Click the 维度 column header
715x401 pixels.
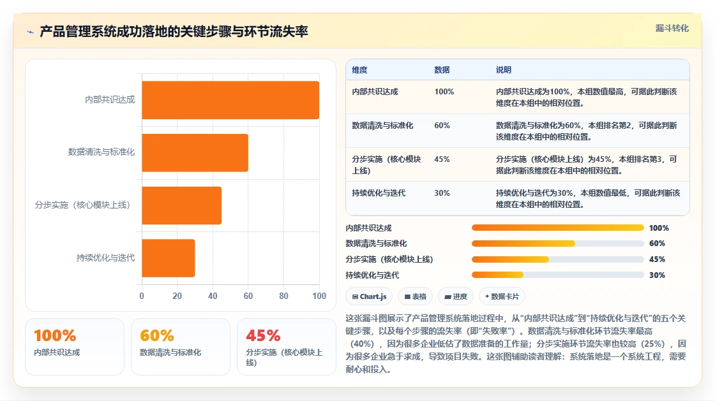tap(359, 69)
